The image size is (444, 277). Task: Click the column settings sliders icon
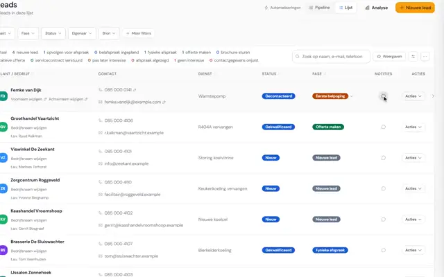click(x=413, y=57)
